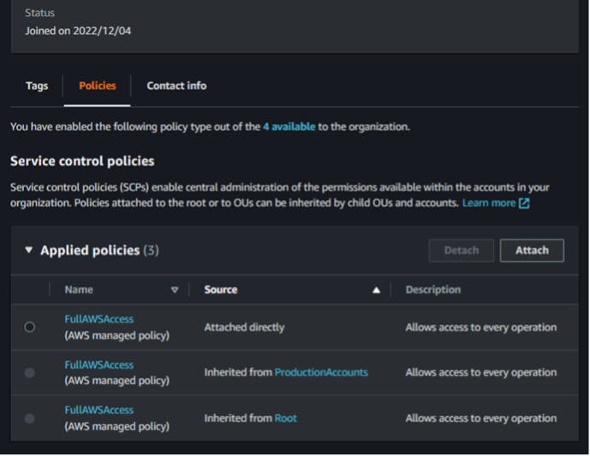Image resolution: width=590 pixels, height=456 pixels.
Task: Click the Description column header
Action: (x=432, y=290)
